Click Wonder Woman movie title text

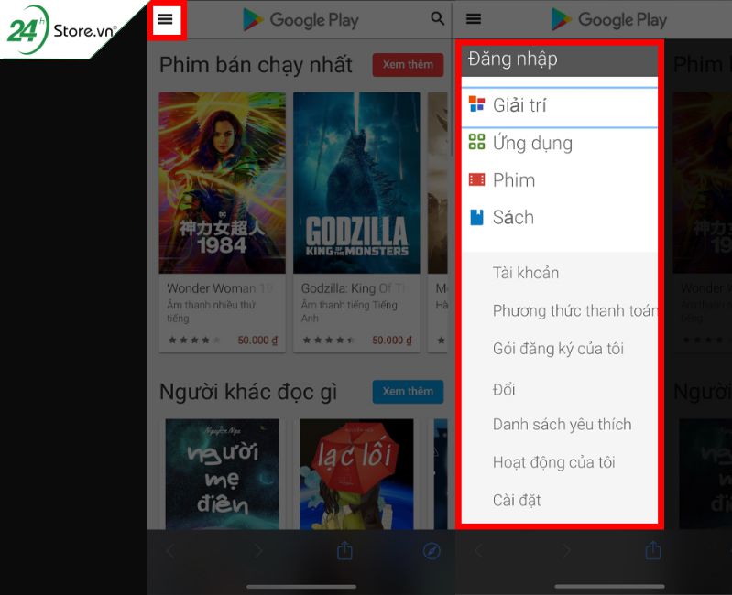click(x=220, y=288)
